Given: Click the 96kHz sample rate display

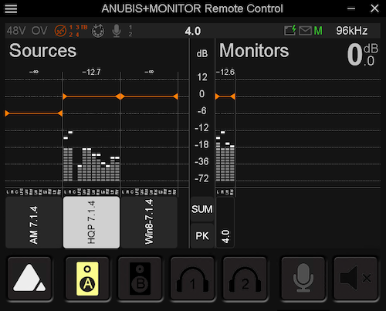Looking at the screenshot, I should [x=352, y=31].
